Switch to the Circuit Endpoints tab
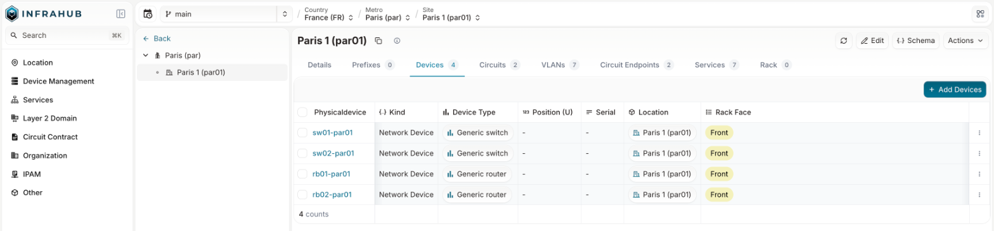 point(636,65)
